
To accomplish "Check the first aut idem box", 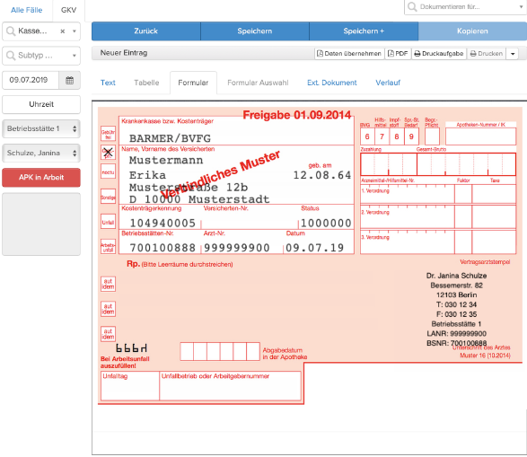I will tap(108, 284).
